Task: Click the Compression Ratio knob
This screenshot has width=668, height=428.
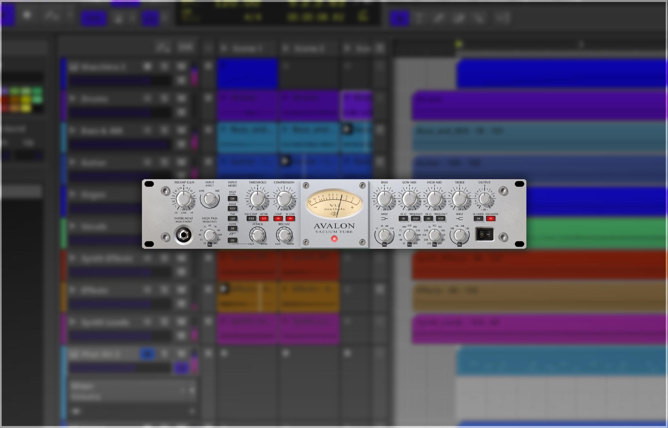Action: point(284,199)
